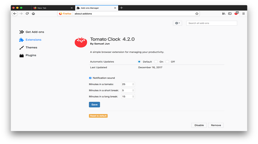The width and height of the screenshot is (258, 144).
Task: Click the December 16, 2017 date
Action: [x=150, y=67]
